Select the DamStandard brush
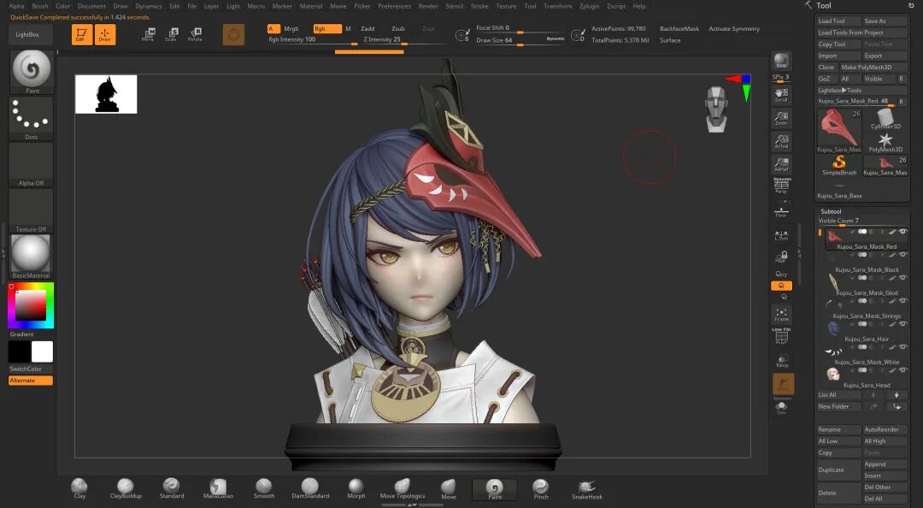Image resolution: width=923 pixels, height=508 pixels. pyautogui.click(x=310, y=488)
